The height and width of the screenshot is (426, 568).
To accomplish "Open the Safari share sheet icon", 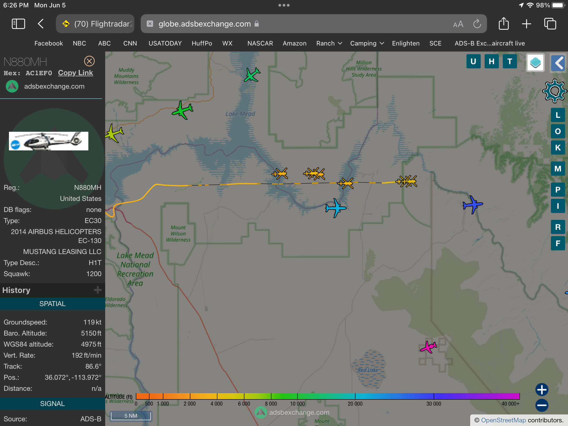I will pos(504,24).
